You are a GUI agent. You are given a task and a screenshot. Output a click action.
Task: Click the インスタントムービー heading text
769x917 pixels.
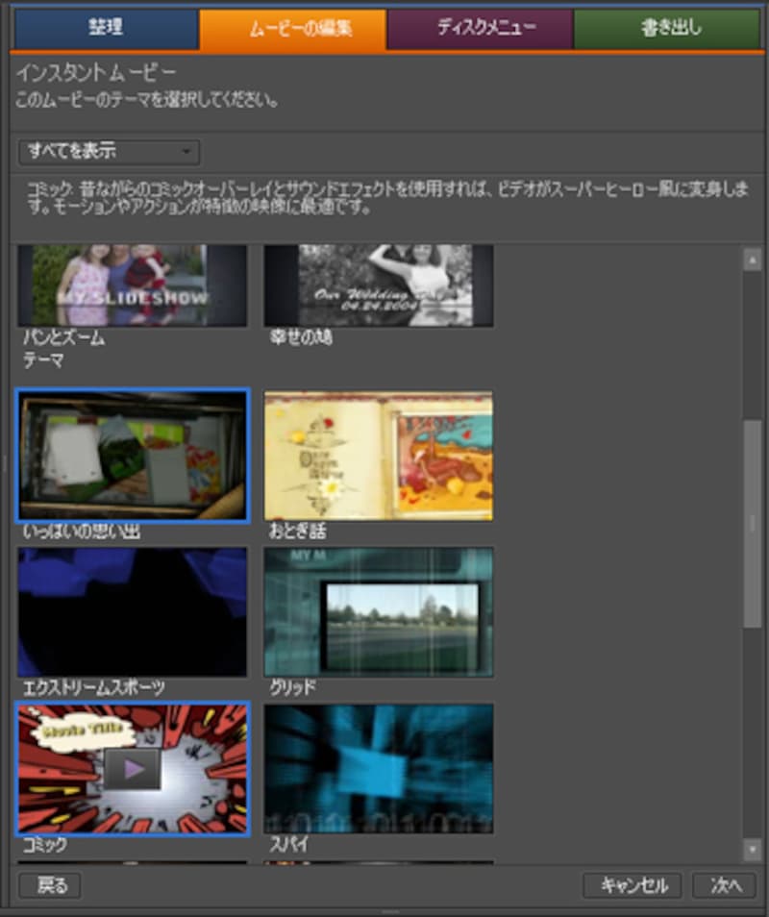point(96,72)
